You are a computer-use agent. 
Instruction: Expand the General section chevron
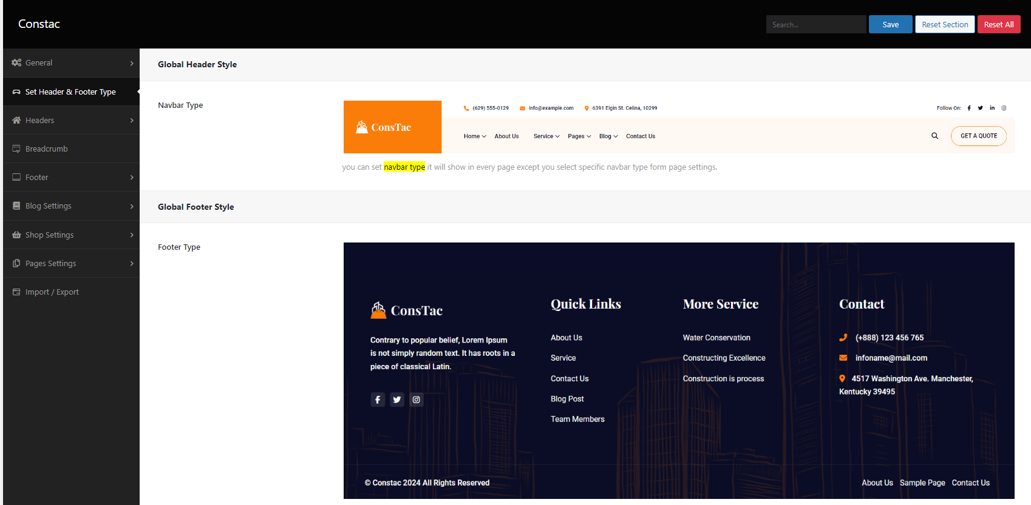coord(132,63)
